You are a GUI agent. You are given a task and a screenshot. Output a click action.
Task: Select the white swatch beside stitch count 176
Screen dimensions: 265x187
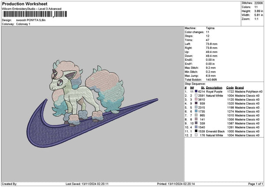196,135
